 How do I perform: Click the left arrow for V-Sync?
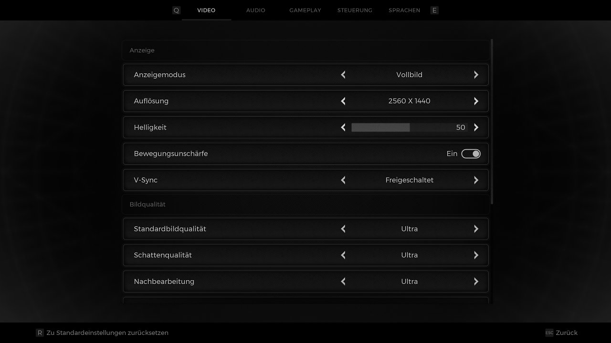point(343,180)
